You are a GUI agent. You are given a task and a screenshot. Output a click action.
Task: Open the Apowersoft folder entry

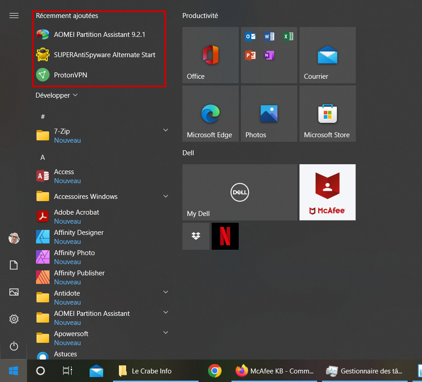(x=102, y=338)
